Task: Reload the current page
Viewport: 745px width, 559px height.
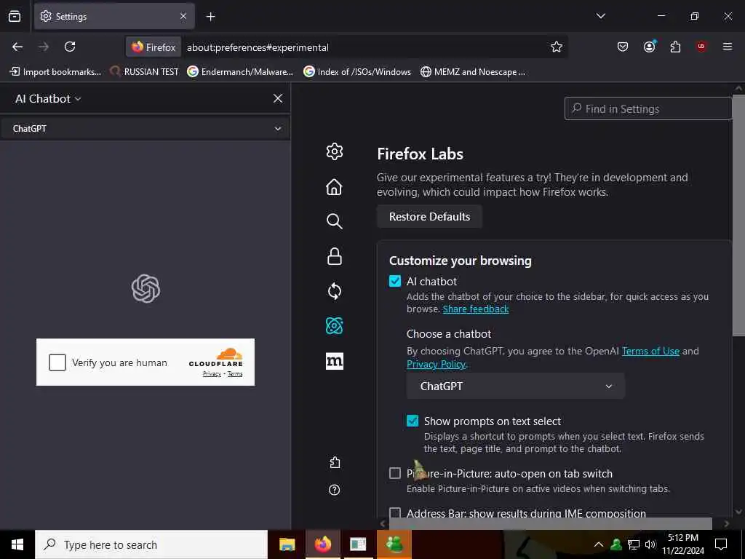Action: (70, 47)
